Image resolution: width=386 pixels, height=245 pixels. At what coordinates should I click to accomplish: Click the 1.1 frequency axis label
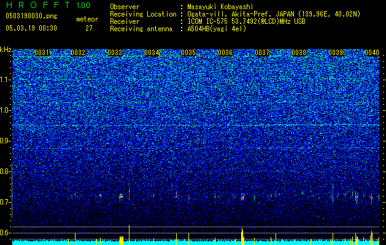pyautogui.click(x=6, y=80)
